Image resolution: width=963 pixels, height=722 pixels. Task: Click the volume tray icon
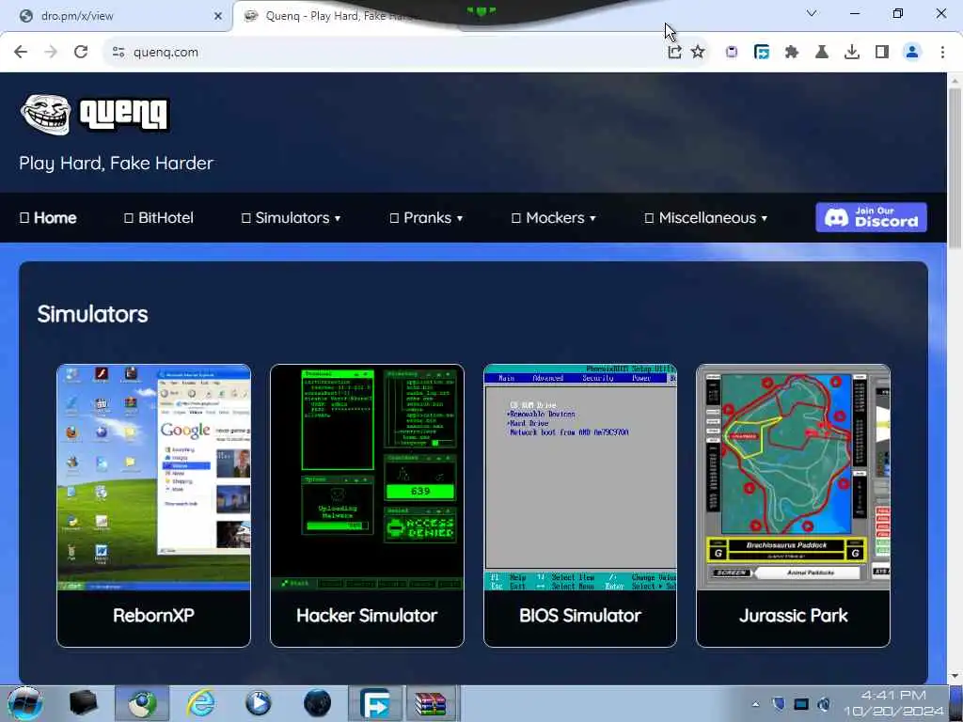[x=824, y=704]
